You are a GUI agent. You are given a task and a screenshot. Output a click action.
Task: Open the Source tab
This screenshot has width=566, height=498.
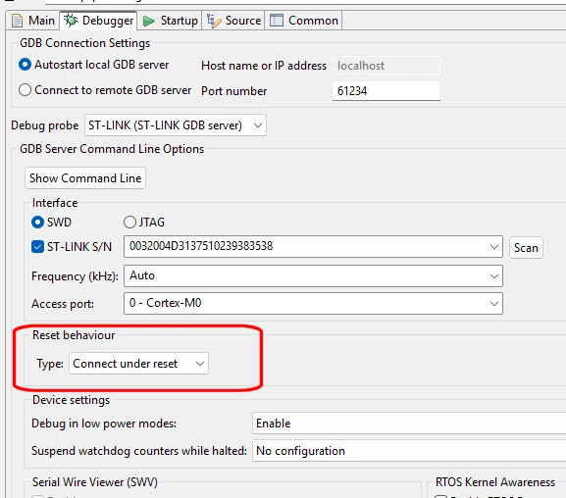point(233,21)
